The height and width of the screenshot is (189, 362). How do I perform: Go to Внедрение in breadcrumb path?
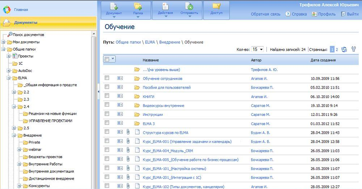pos(170,42)
